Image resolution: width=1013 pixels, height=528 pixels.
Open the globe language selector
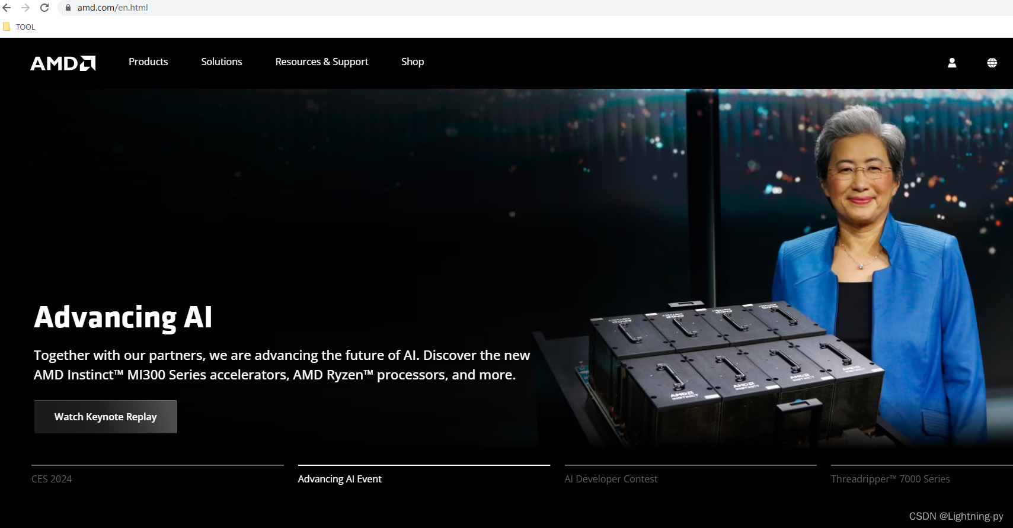pos(992,63)
